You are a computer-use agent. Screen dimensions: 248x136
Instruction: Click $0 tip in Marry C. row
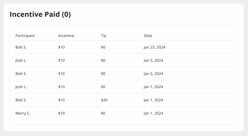pyautogui.click(x=103, y=113)
